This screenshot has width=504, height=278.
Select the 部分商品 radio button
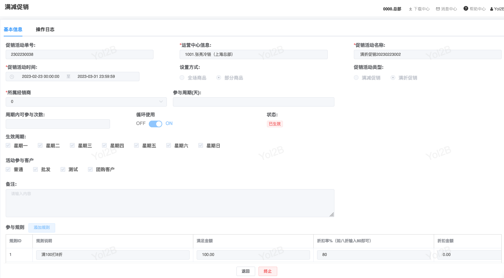(x=219, y=78)
